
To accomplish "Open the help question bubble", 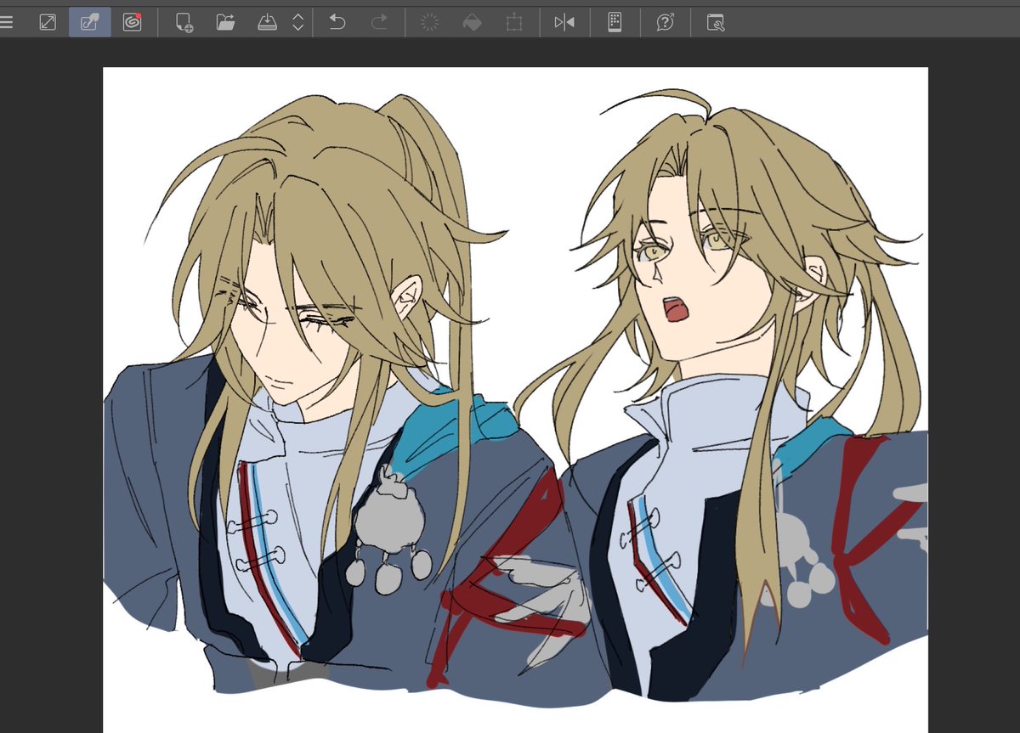I will click(x=665, y=23).
